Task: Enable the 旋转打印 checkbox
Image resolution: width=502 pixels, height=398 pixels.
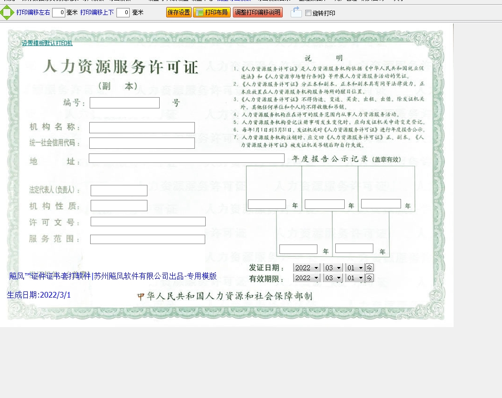Action: point(308,13)
